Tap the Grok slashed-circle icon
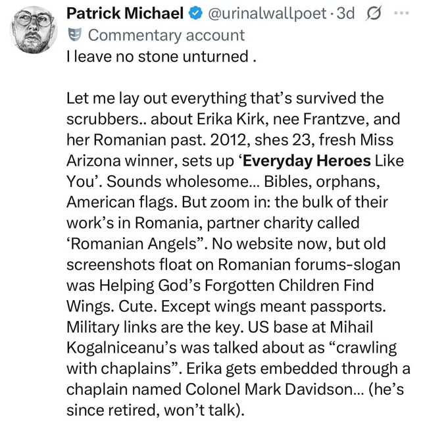421x431 pixels. [373, 13]
